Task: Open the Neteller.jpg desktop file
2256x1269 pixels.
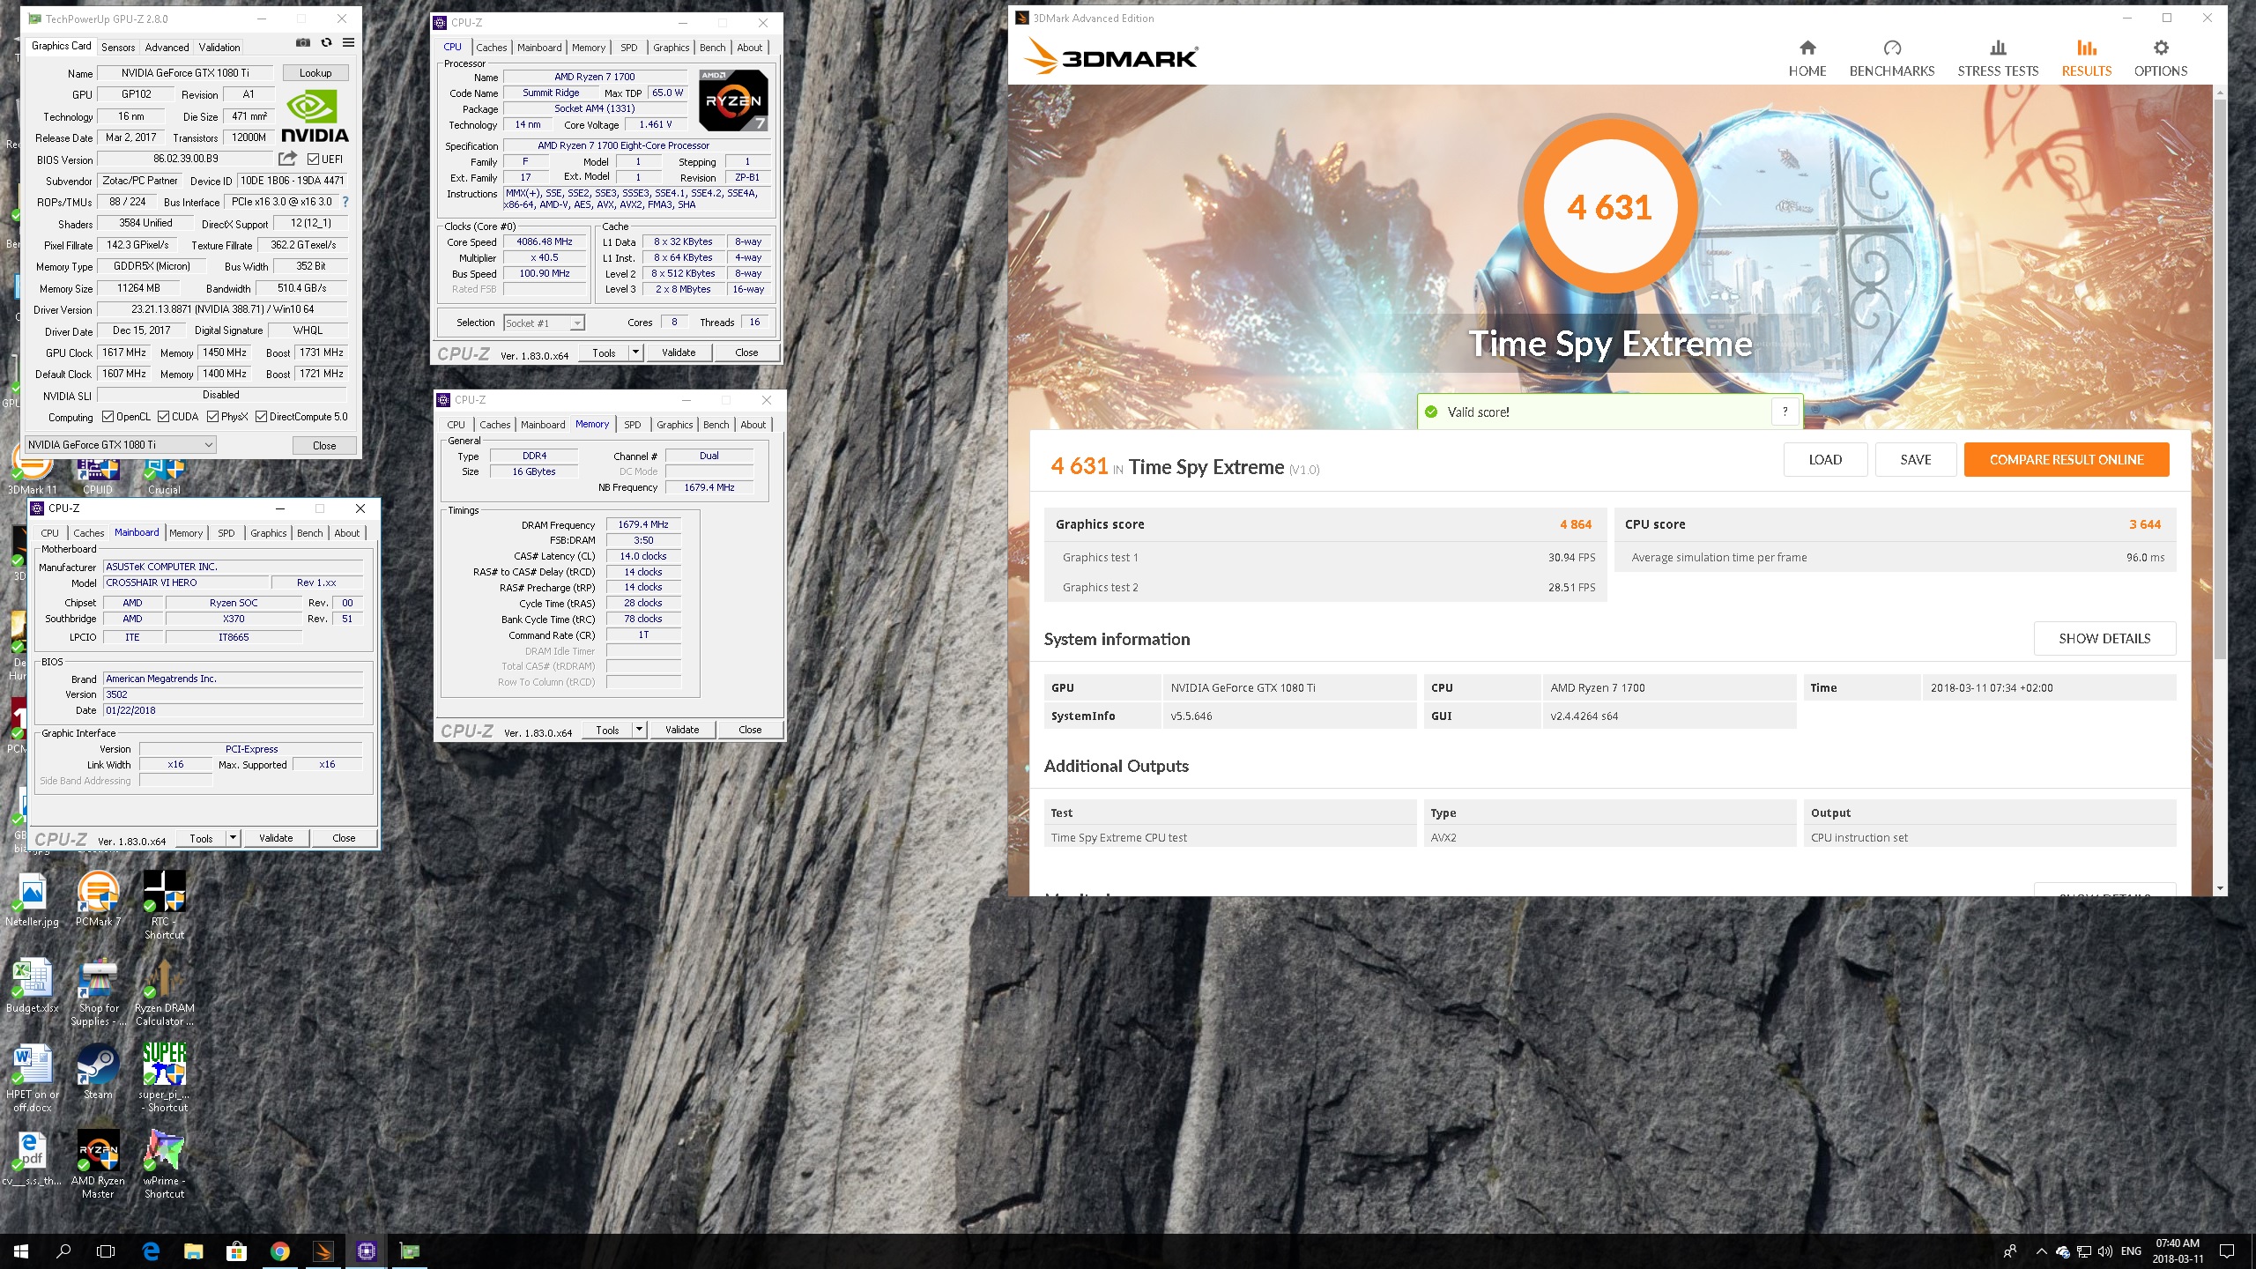Action: click(x=33, y=899)
